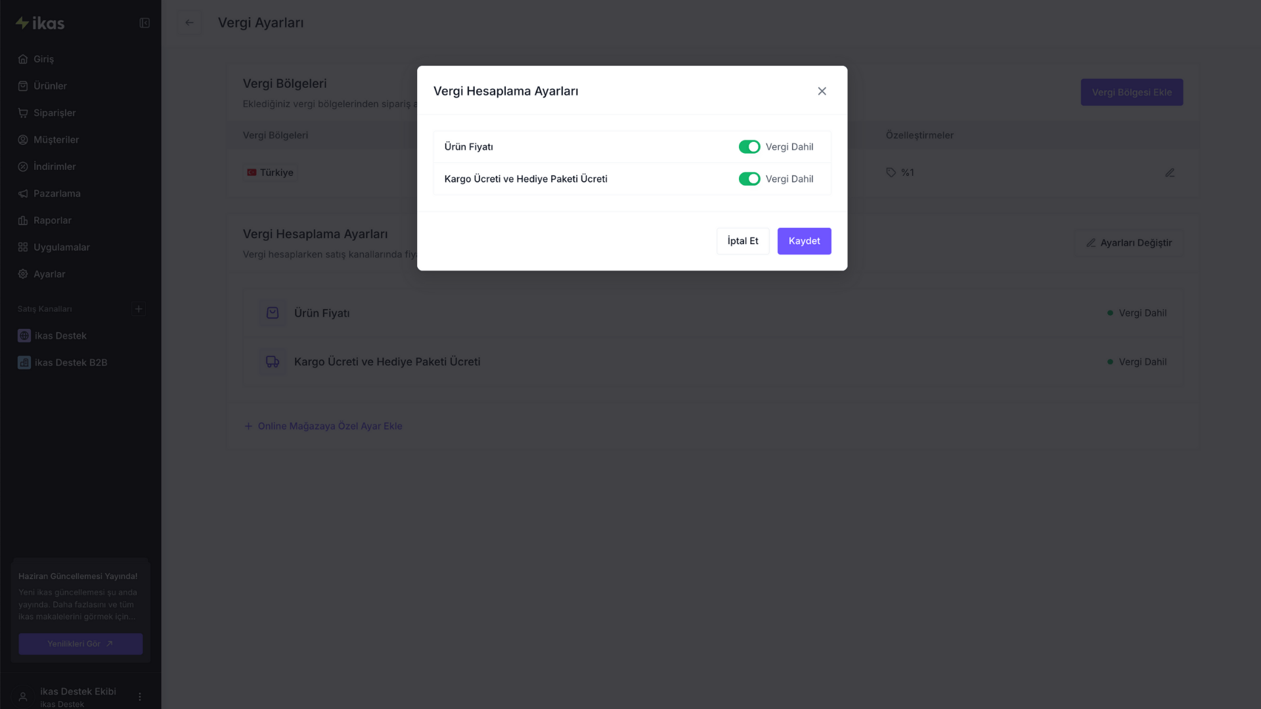Open account options three-dot menu
1261x709 pixels.
(x=140, y=697)
